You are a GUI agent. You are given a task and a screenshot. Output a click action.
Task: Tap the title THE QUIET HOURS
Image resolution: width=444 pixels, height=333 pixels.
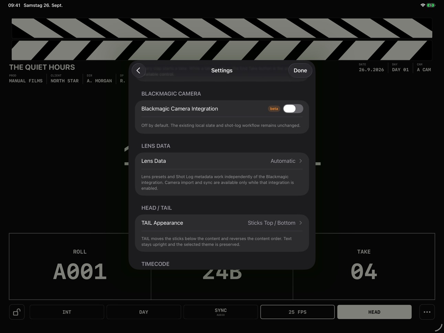click(42, 67)
